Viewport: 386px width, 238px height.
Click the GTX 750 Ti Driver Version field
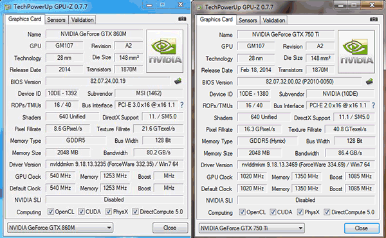click(306, 165)
